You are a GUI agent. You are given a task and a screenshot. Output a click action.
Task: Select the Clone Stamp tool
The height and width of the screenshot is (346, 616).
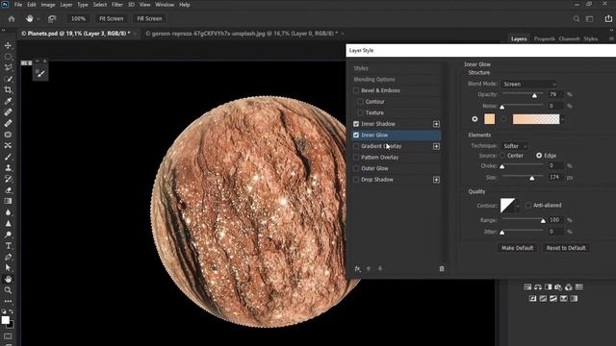(8, 168)
